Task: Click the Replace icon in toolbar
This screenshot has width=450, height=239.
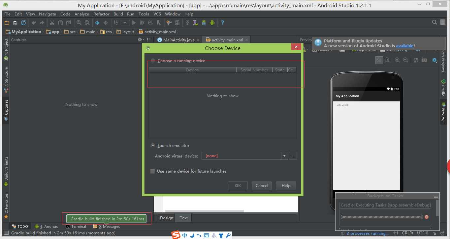Action: (x=87, y=23)
